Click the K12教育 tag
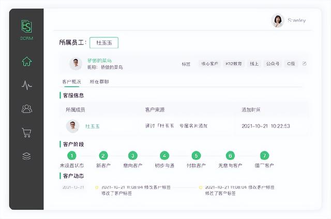This screenshot has height=219, width=331. pos(233,64)
